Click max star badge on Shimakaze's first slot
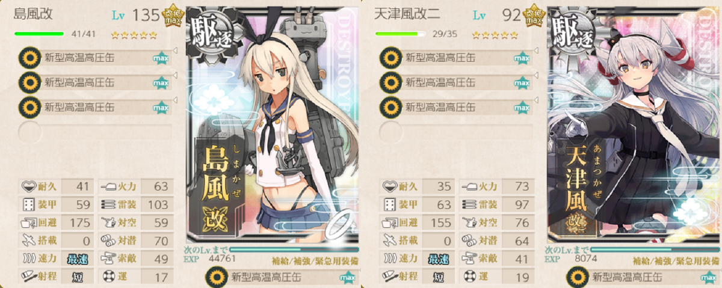This screenshot has width=722, height=288. [x=161, y=58]
